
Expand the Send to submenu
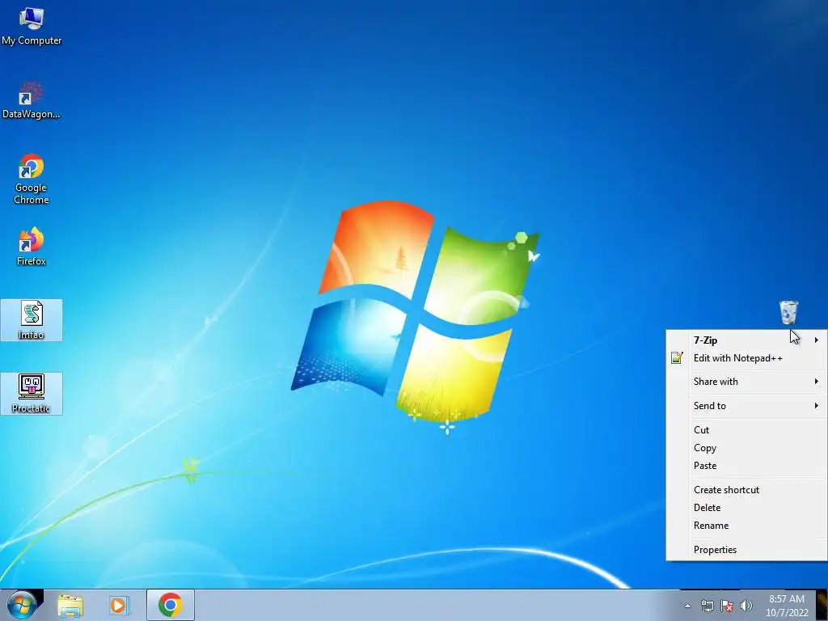[746, 406]
